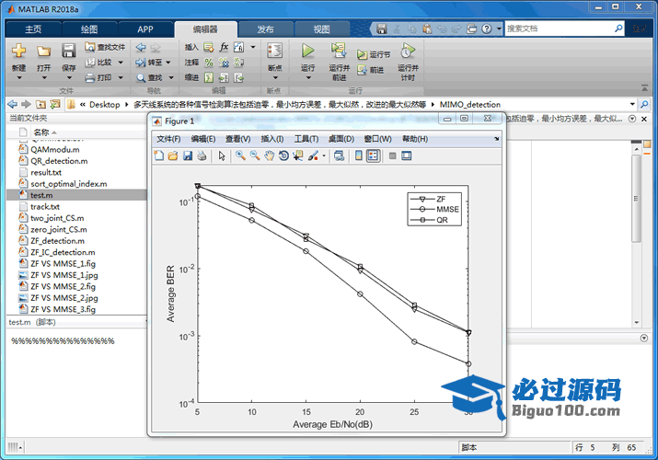
Task: Select the Data Cursor tool
Action: click(x=298, y=156)
